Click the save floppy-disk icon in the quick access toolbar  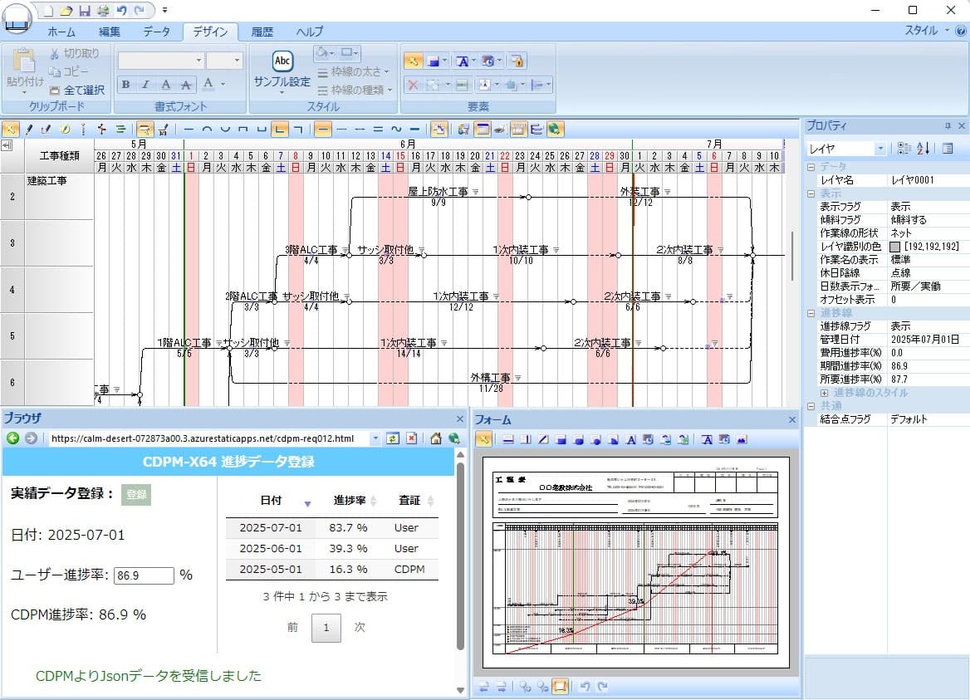tap(85, 11)
